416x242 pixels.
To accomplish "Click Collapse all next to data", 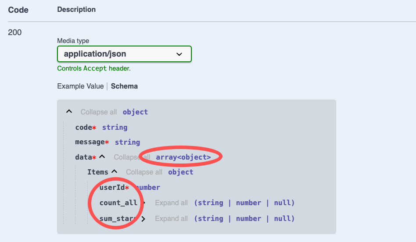I will pos(131,157).
